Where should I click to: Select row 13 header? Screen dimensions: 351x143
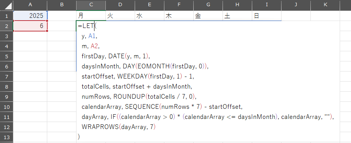click(7, 137)
